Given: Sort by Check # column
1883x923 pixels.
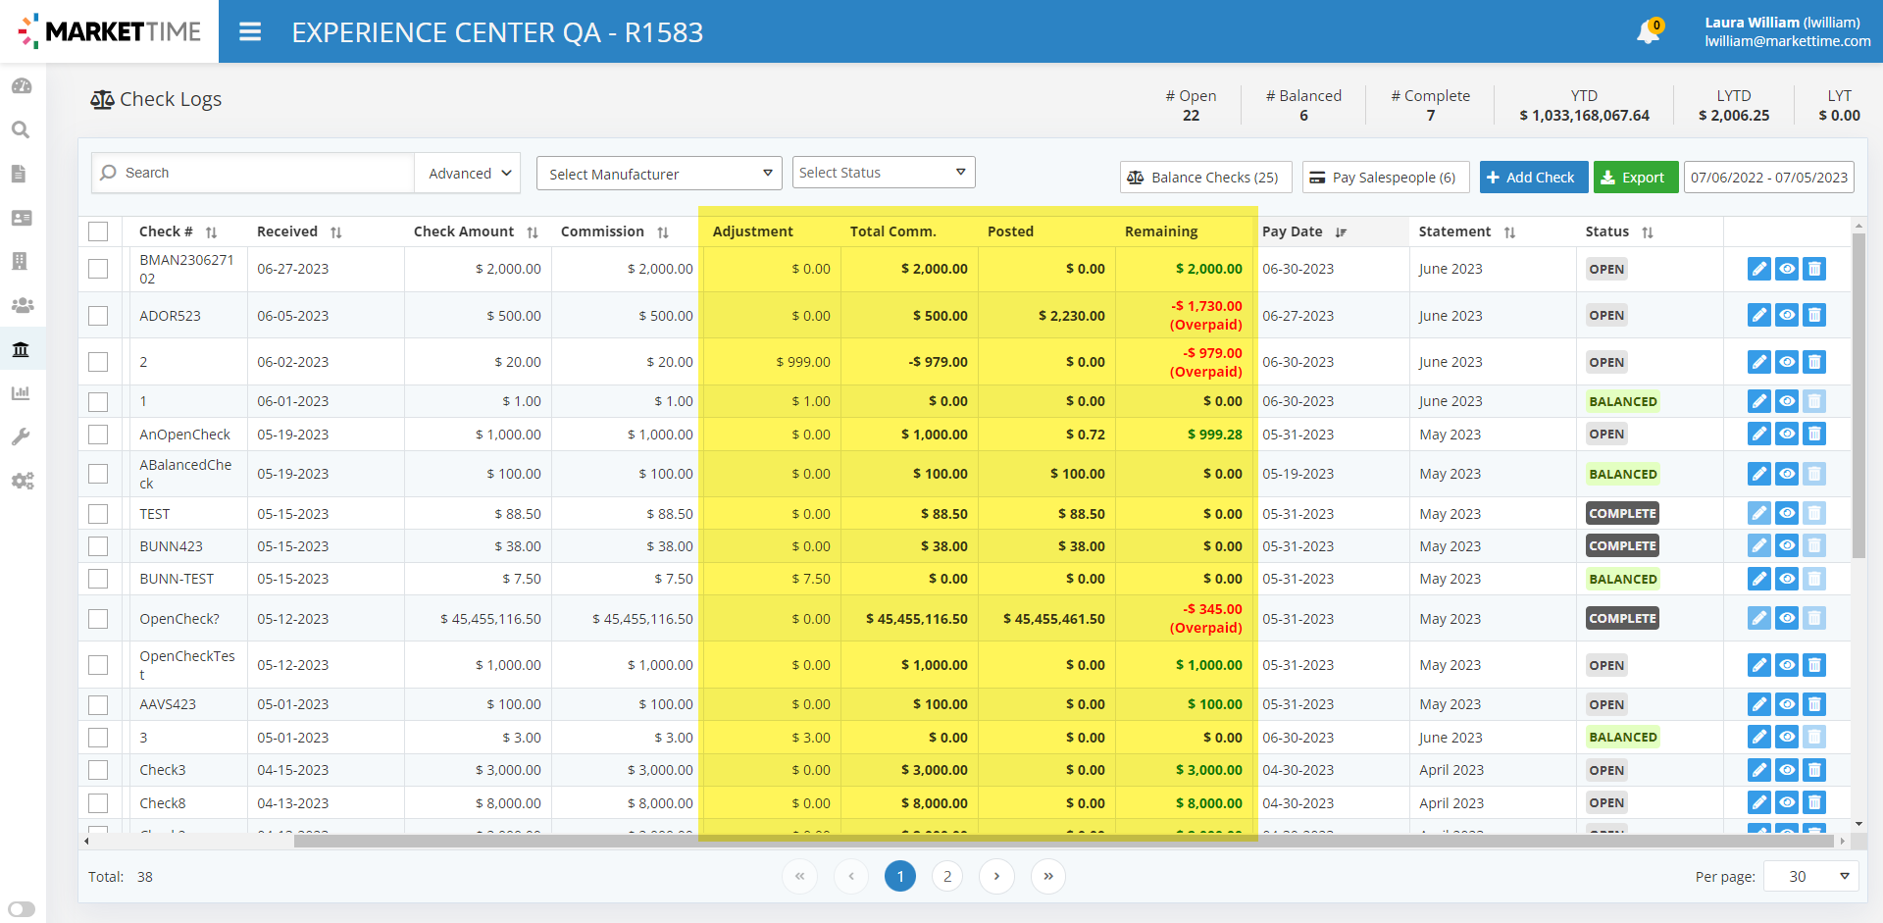Looking at the screenshot, I should pyautogui.click(x=211, y=232).
